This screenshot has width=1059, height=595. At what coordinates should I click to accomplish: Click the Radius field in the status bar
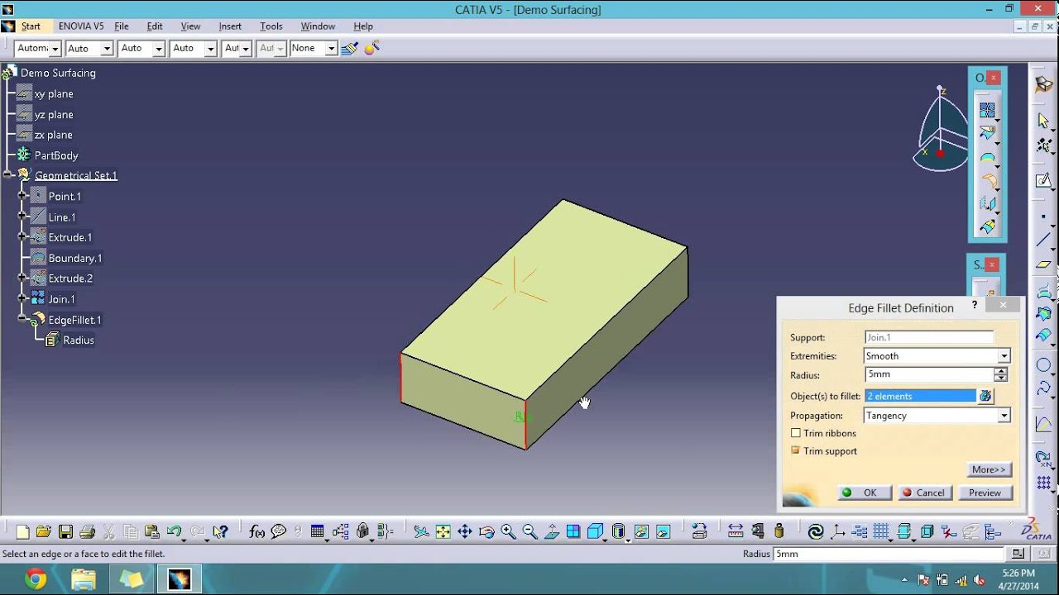[889, 554]
